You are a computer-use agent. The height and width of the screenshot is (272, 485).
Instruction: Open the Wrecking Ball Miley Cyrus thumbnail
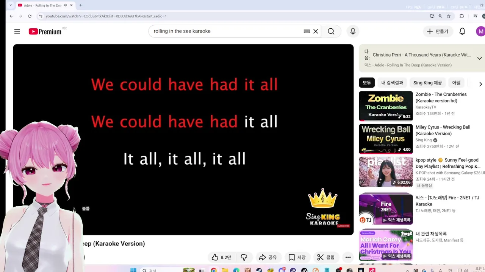386,139
